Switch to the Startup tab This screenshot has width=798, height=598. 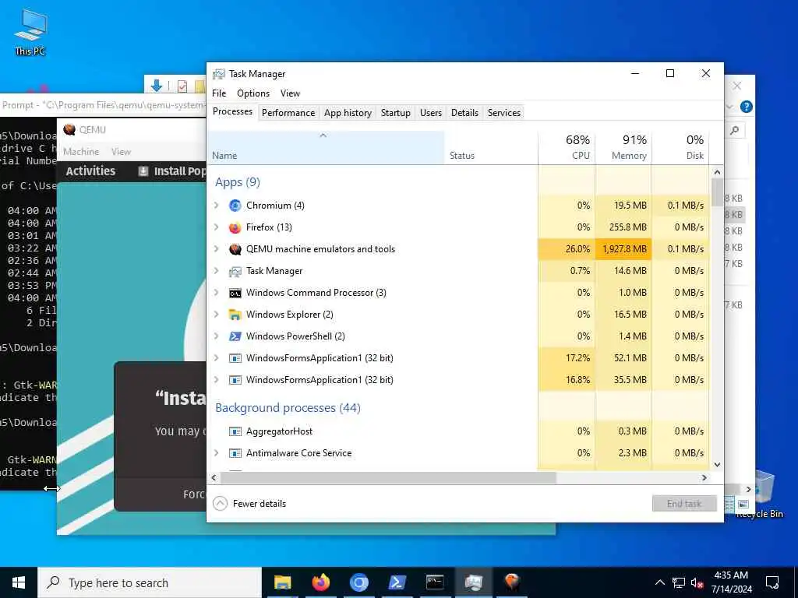coord(395,113)
